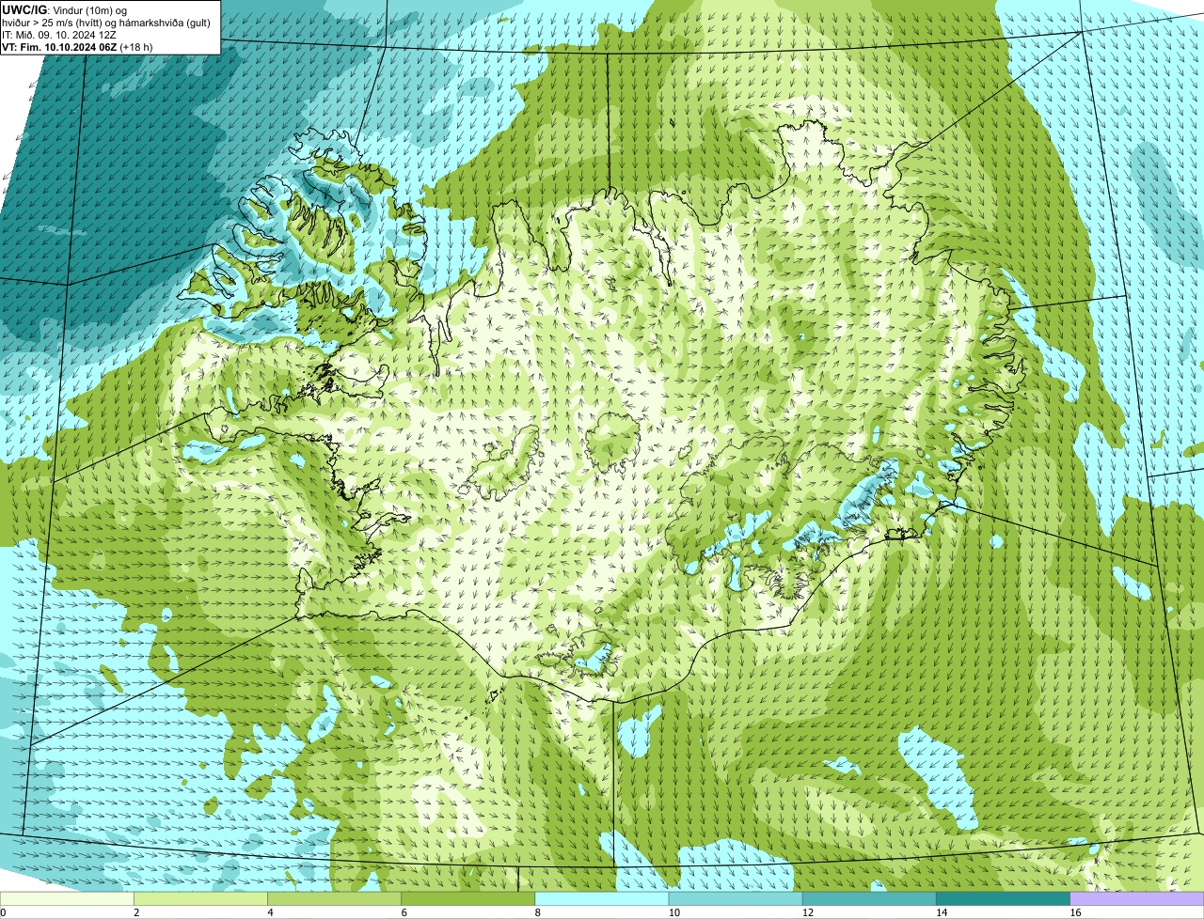Click the "6" label on the wind scale
The width and height of the screenshot is (1204, 919).
[x=404, y=912]
